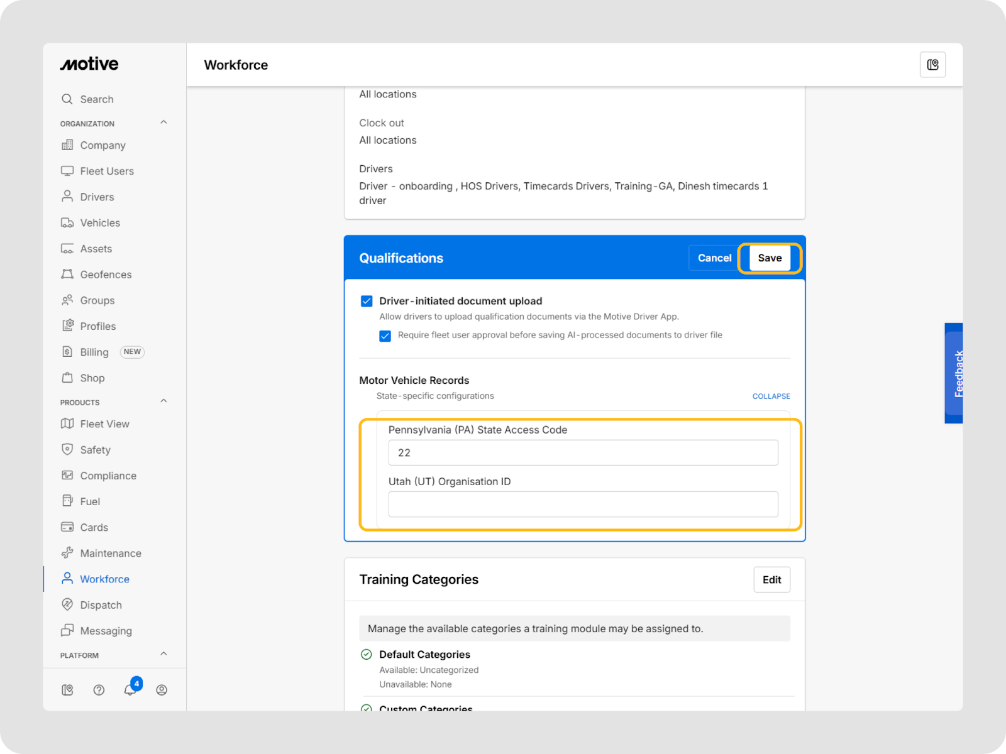The width and height of the screenshot is (1006, 754).
Task: Open the notifications bell icon
Action: [130, 689]
